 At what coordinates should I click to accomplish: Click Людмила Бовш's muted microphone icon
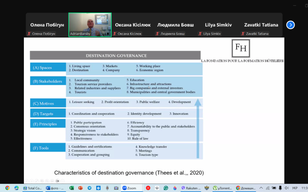tap(157, 34)
